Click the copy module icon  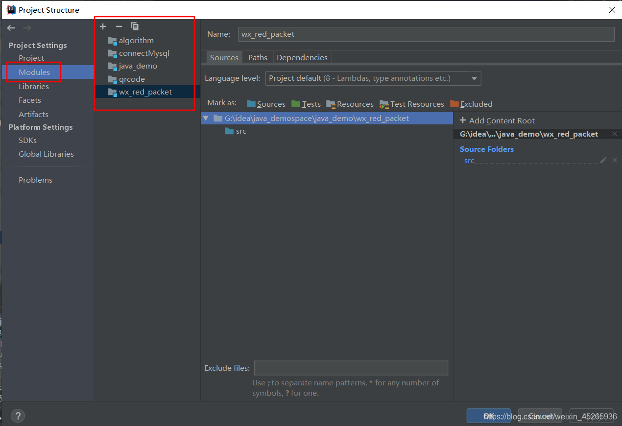pyautogui.click(x=135, y=26)
